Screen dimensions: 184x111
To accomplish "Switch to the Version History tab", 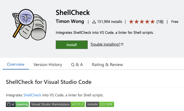I will click(48, 64).
